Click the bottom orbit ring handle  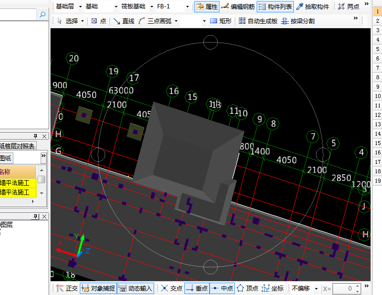point(211,267)
